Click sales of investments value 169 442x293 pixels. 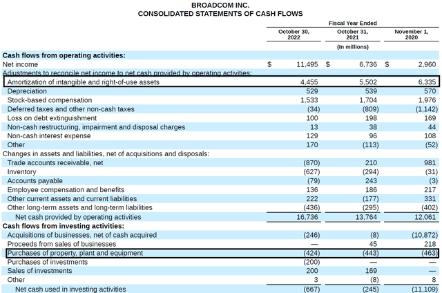[371, 271]
